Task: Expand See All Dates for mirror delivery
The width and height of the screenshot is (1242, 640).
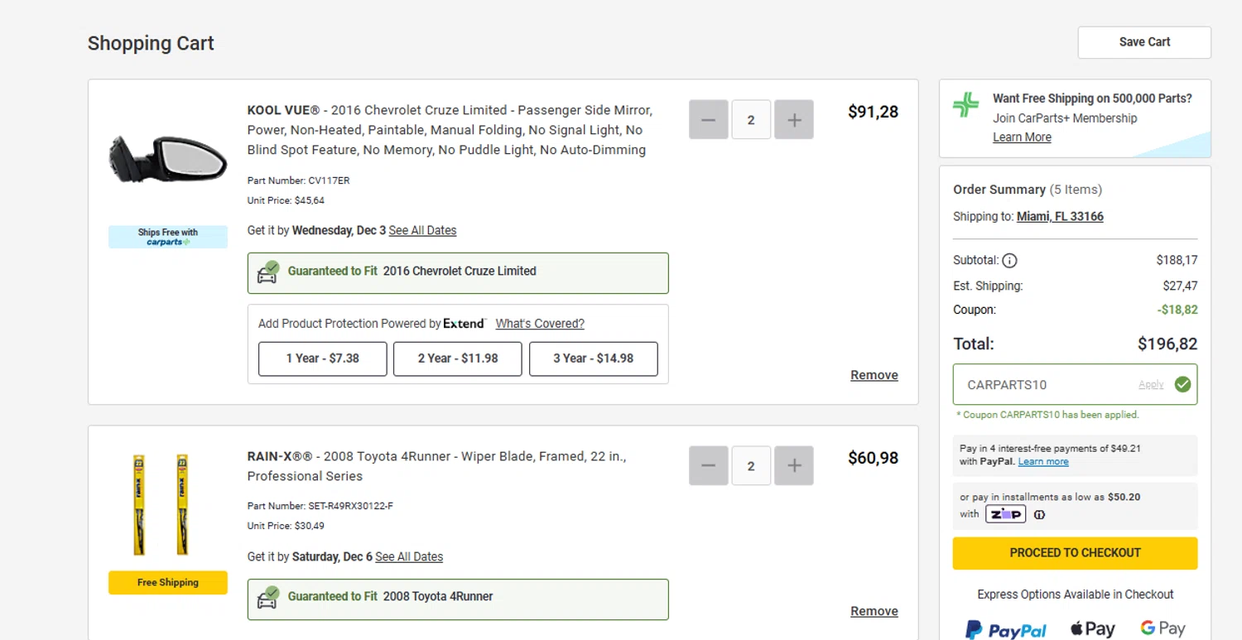Action: pyautogui.click(x=422, y=231)
